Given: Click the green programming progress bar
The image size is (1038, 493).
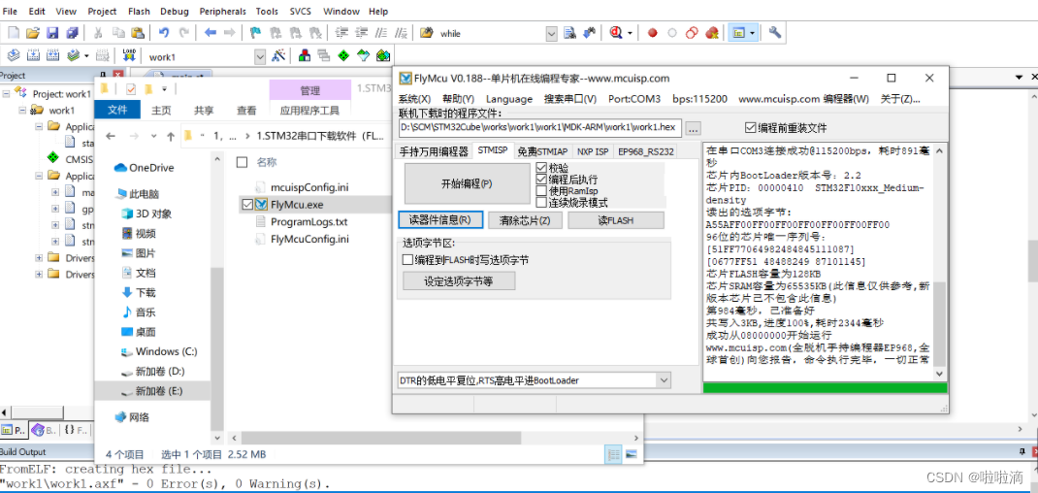Looking at the screenshot, I should tap(825, 387).
